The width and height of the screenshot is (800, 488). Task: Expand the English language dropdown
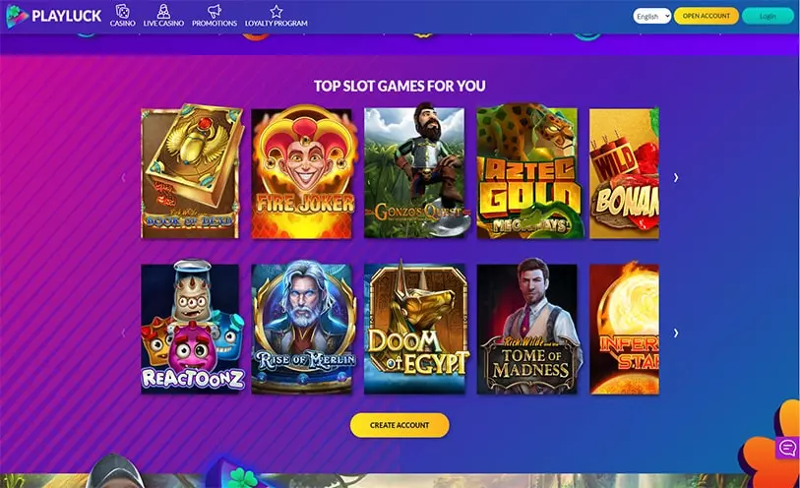point(652,16)
